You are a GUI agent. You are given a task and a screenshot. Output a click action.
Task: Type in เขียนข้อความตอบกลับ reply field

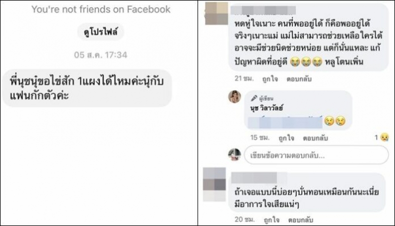(x=316, y=155)
